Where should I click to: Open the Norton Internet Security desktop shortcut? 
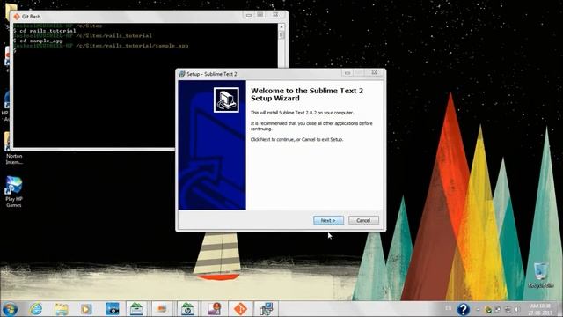[x=14, y=149]
